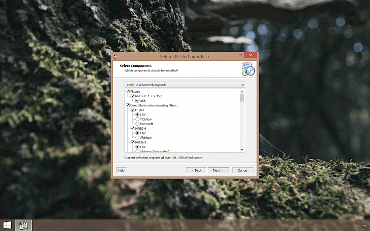This screenshot has height=231, width=370.
Task: Open the MPC-HC 321 taskbar icon
Action: [23, 225]
